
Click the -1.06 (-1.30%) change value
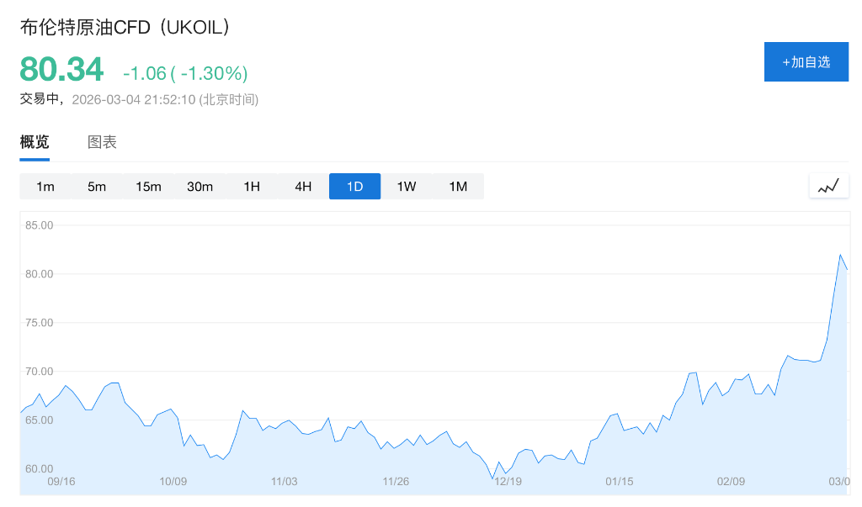click(x=185, y=73)
